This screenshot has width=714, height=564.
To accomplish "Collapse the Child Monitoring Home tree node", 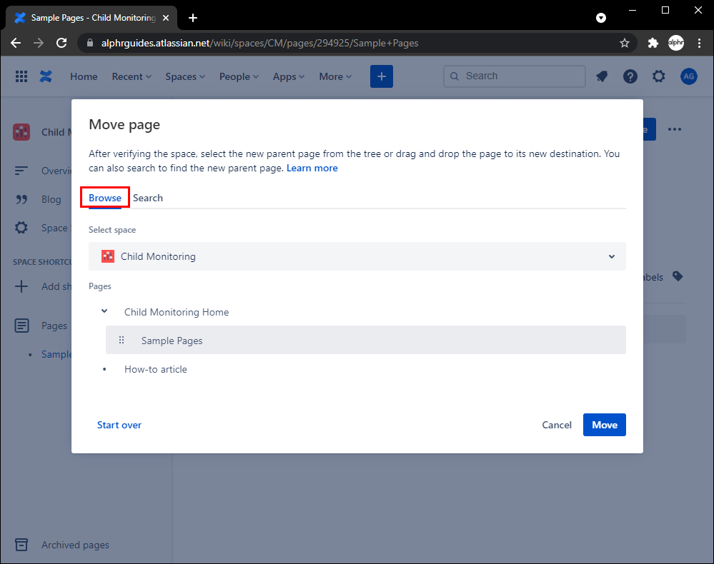I will pyautogui.click(x=104, y=311).
